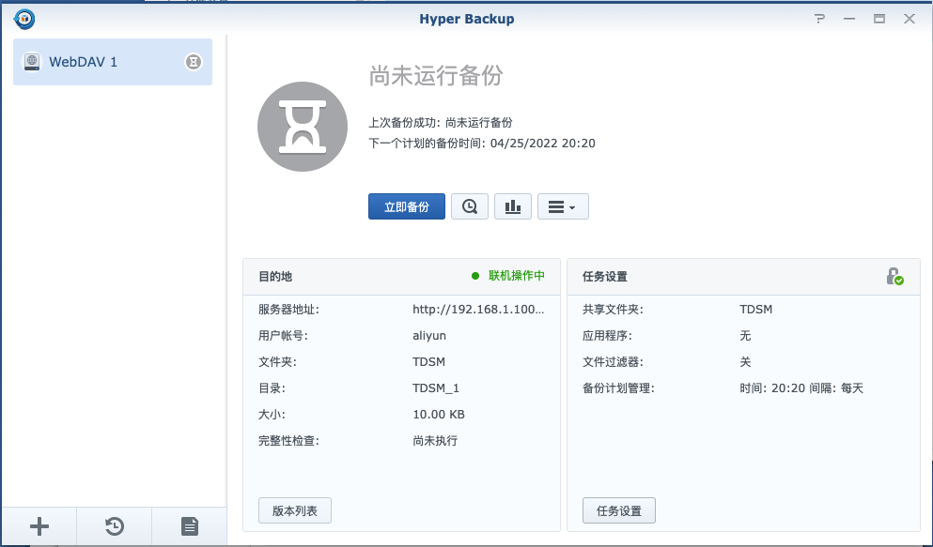The width and height of the screenshot is (933, 547).
Task: Start backup with 立即备份 button
Action: pyautogui.click(x=407, y=206)
